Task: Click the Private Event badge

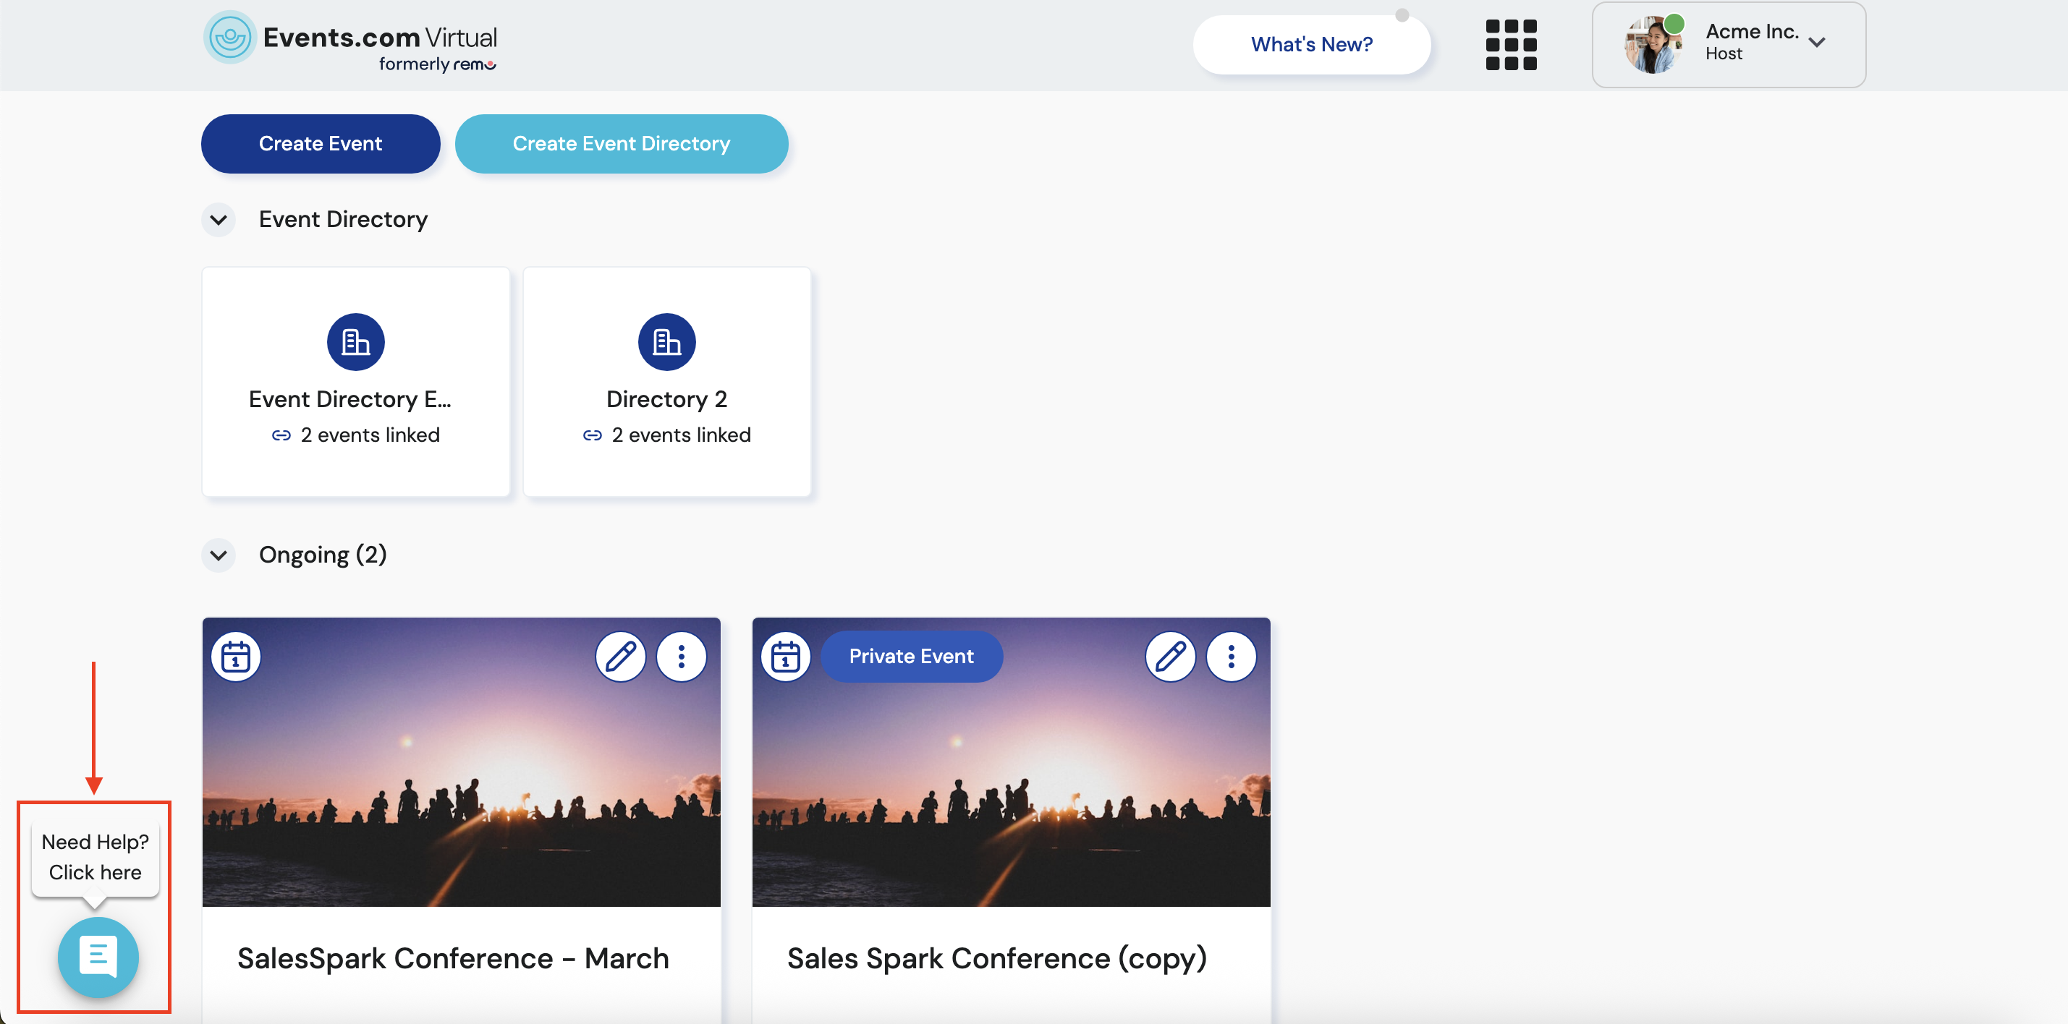Action: (910, 657)
